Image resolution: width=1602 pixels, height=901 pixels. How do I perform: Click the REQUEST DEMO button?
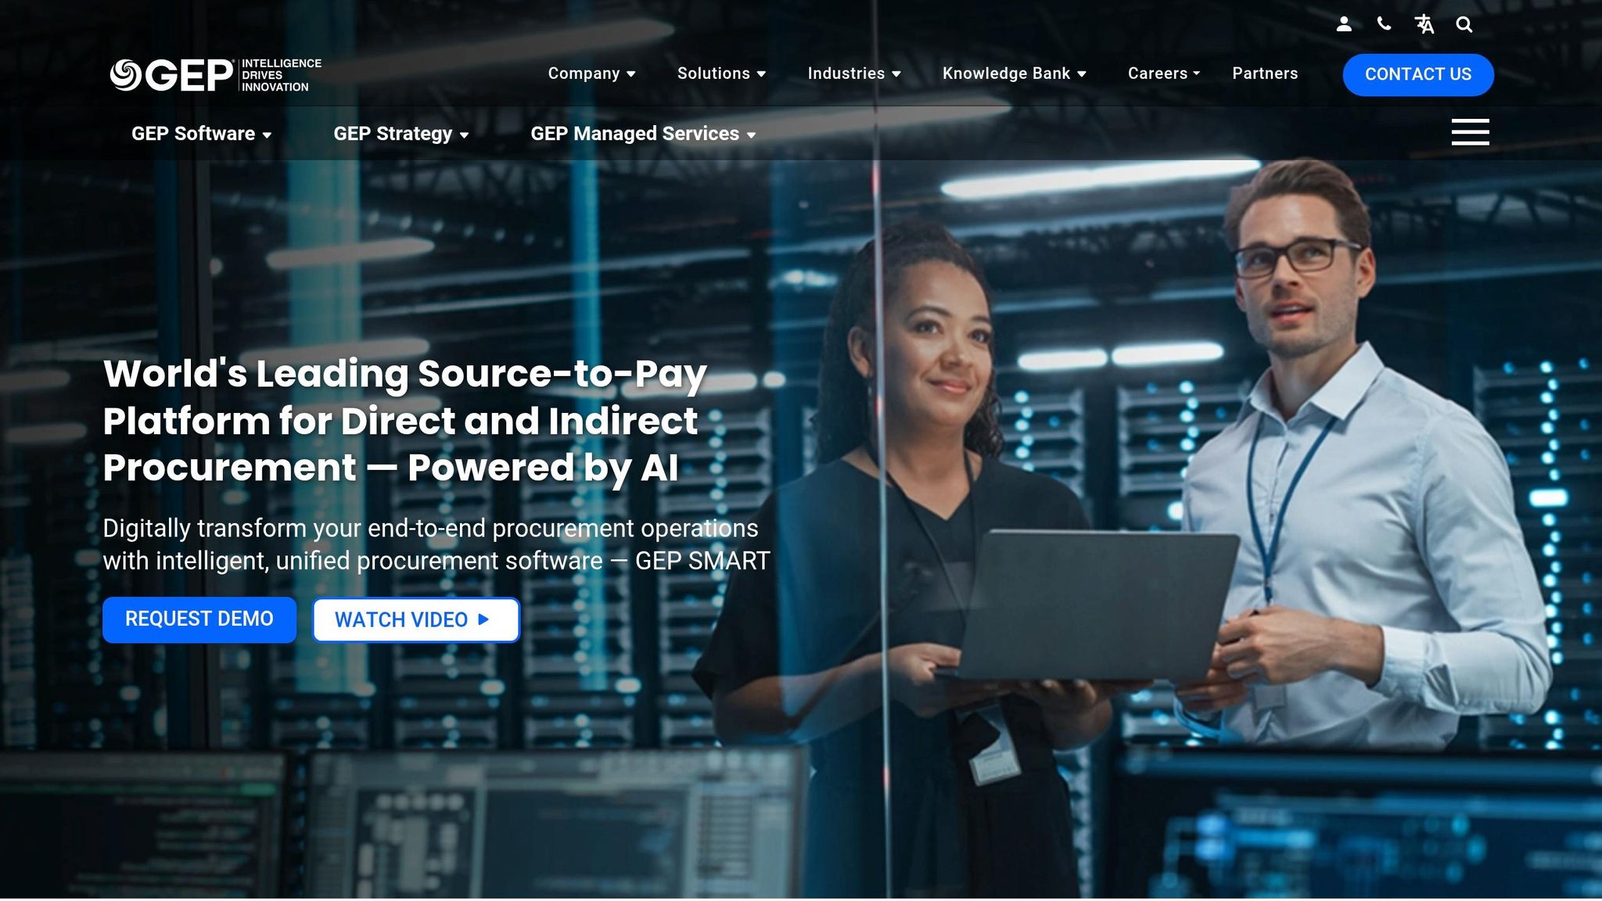pos(199,619)
